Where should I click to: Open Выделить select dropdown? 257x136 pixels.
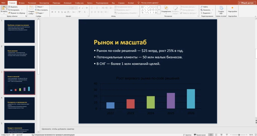coord(206,13)
